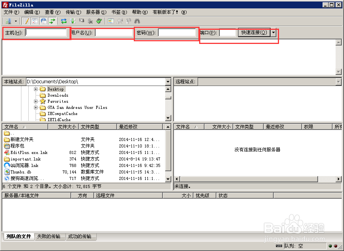This screenshot has width=344, height=251.
Task: Select the 程序包 folder
Action: (x=17, y=146)
